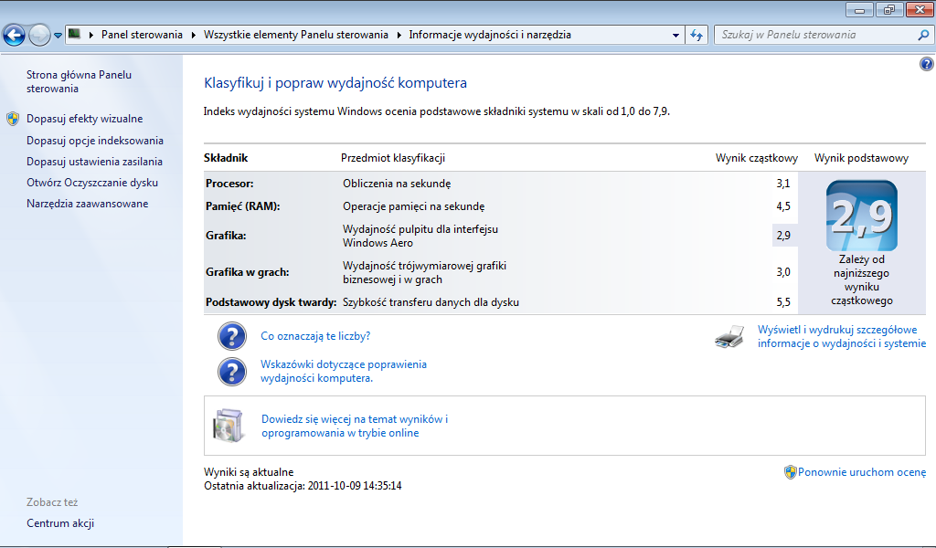Image resolution: width=936 pixels, height=548 pixels.
Task: Open the address bar history dropdown
Action: 675,36
